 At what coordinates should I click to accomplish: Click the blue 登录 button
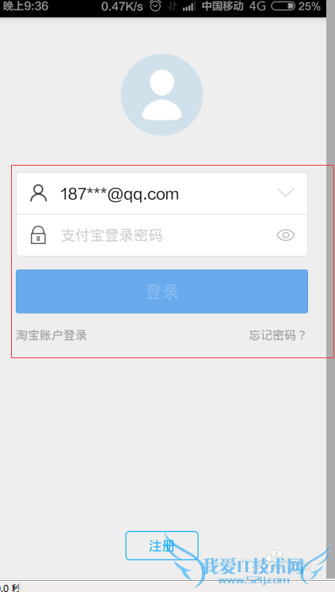tap(162, 292)
